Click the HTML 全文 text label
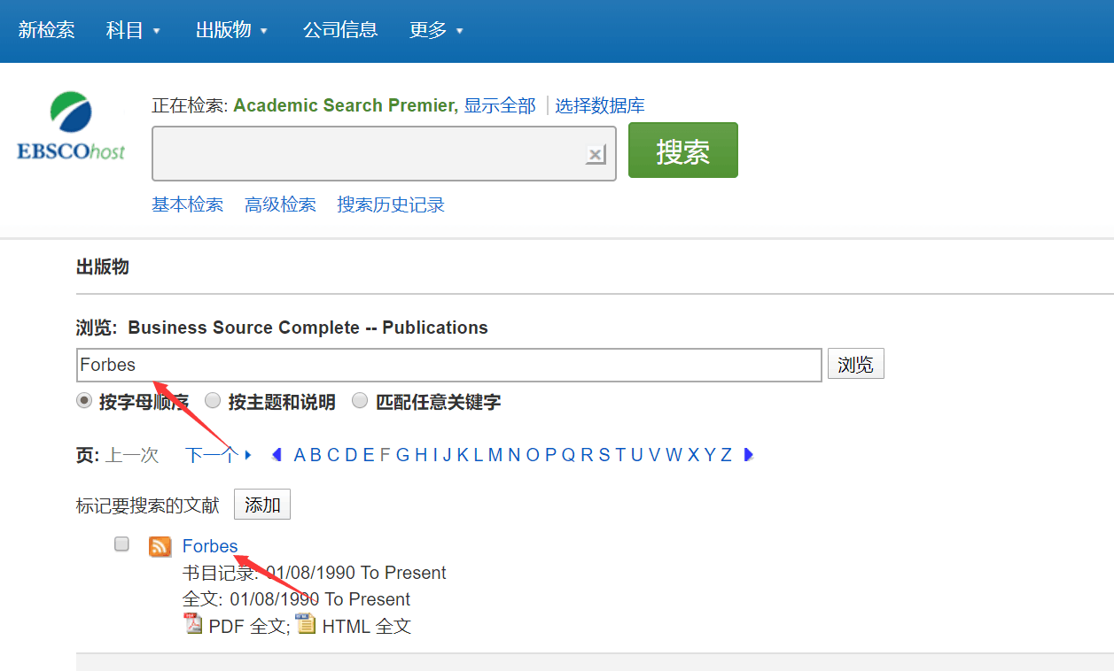The image size is (1114, 671). (367, 627)
